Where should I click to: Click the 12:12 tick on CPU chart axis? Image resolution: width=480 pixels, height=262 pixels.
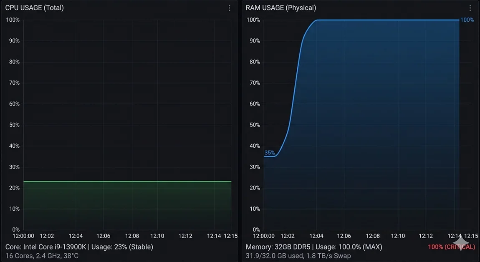pos(185,236)
